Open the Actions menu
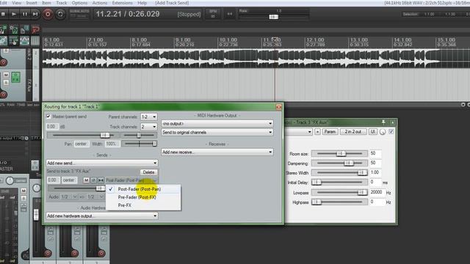 tap(100, 3)
